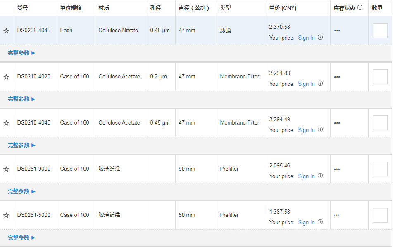The height and width of the screenshot is (247, 393).
Task: Expand 完整参数 under DS0210-4020
Action: coord(21,99)
